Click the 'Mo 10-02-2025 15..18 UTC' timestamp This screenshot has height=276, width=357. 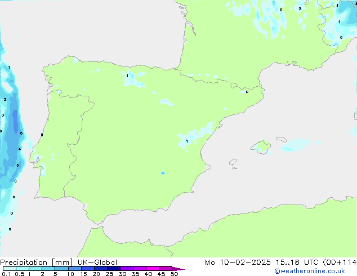(x=262, y=262)
